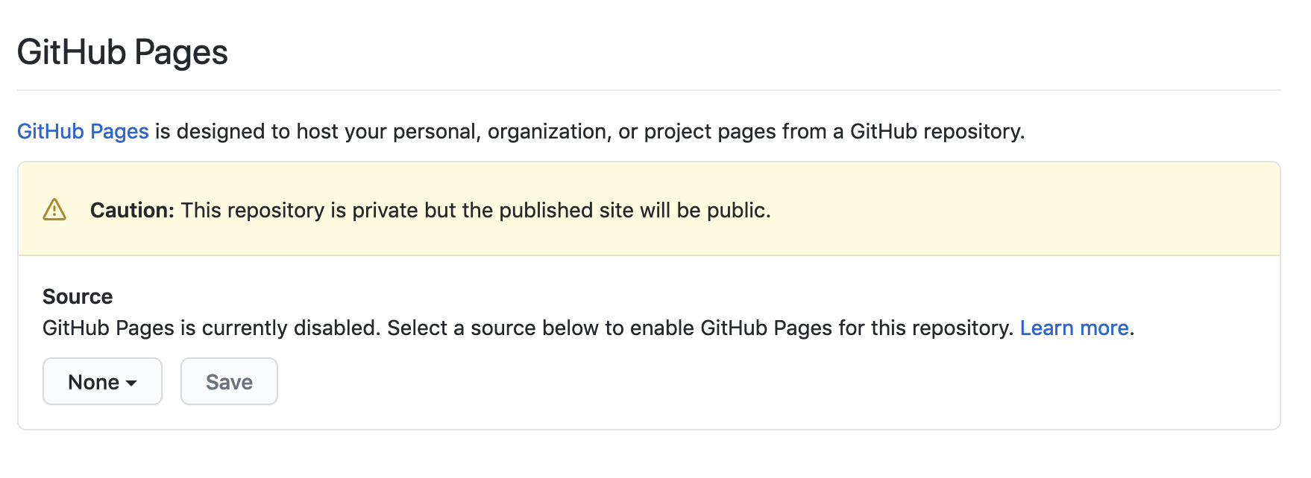The height and width of the screenshot is (478, 1311).
Task: Click "published site will be public" text
Action: click(634, 210)
